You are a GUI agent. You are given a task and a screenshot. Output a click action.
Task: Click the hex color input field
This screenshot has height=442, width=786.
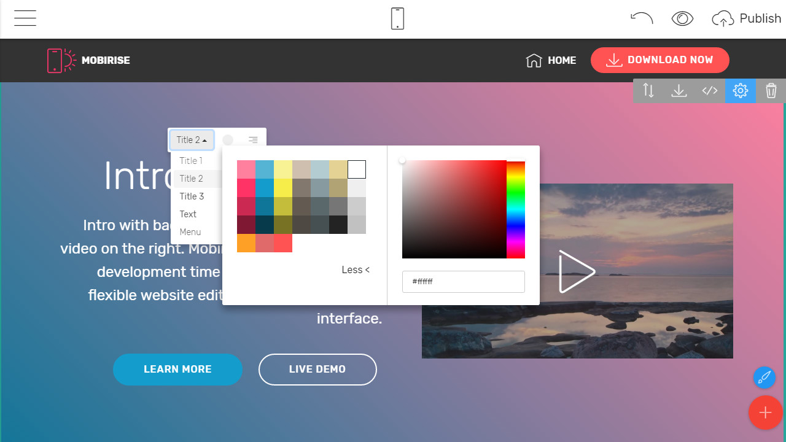[x=463, y=282]
